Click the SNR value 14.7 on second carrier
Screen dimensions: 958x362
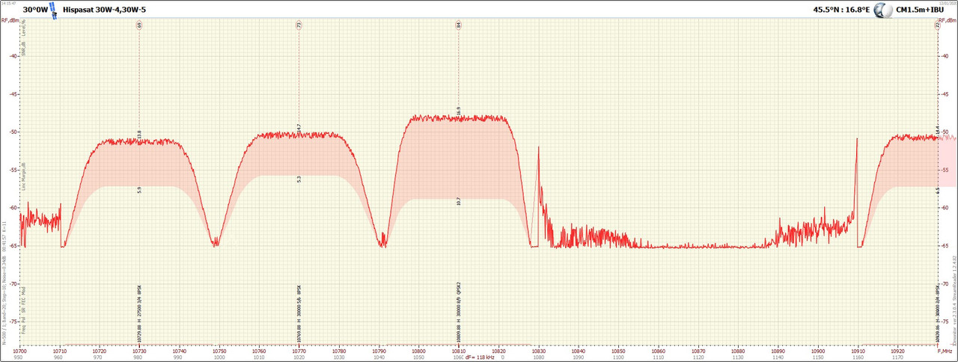coord(299,129)
